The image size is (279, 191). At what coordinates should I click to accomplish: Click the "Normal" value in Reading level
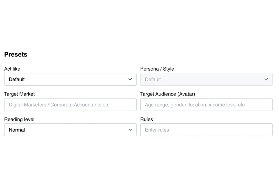coord(17,130)
